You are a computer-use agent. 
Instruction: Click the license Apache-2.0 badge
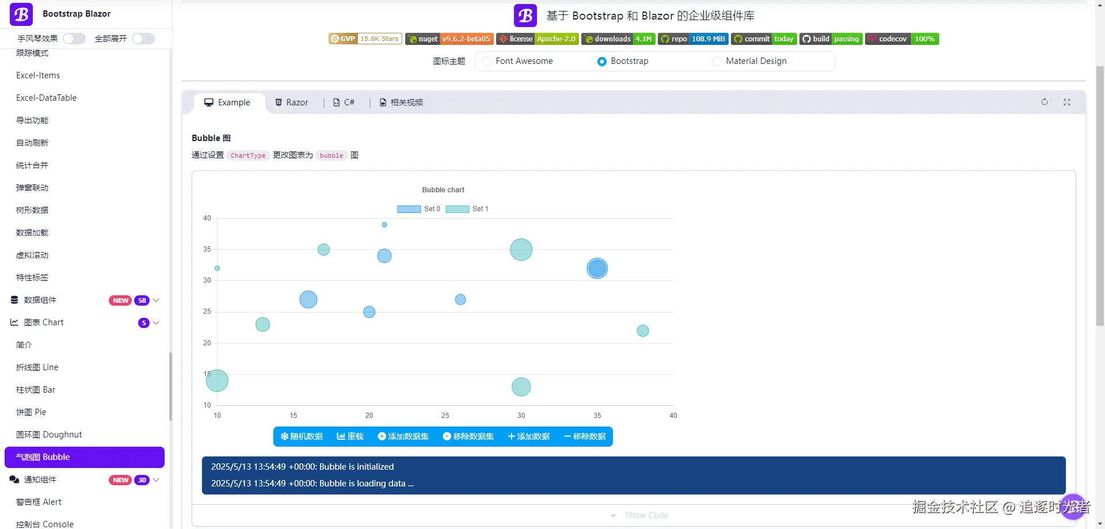(537, 39)
